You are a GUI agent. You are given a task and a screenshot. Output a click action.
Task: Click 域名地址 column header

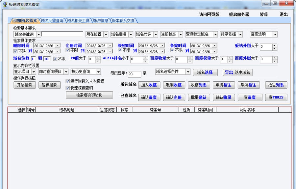67,110
